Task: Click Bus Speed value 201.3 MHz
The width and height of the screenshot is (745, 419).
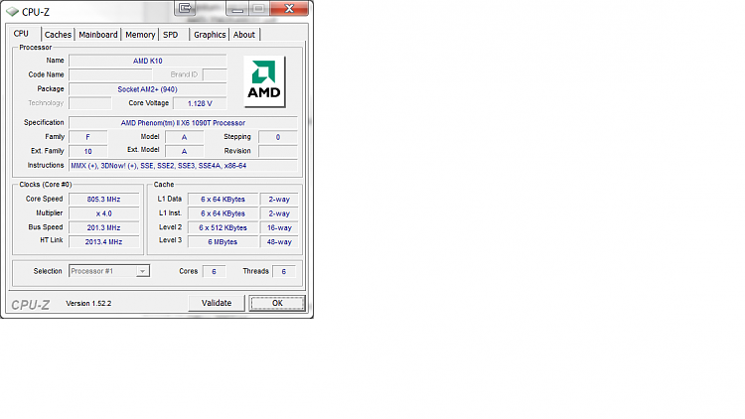Action: [x=104, y=227]
